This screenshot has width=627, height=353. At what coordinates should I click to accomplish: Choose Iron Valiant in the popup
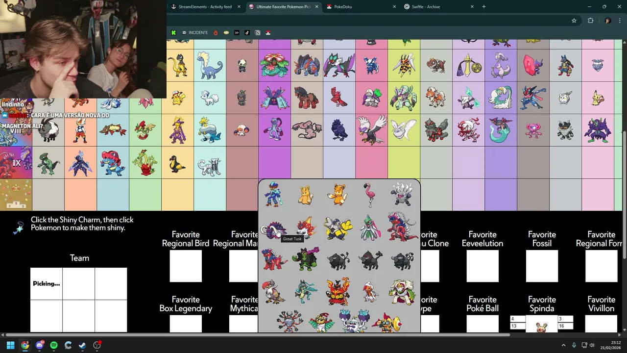tap(370, 227)
